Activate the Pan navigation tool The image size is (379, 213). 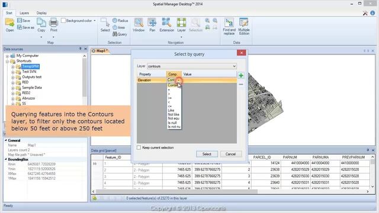point(152,25)
